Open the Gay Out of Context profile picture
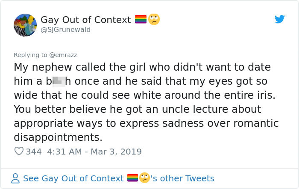This screenshot has height=189, width=299. pyautogui.click(x=25, y=25)
